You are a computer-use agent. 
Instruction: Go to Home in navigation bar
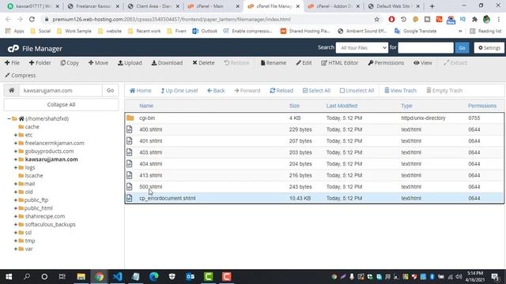click(141, 91)
